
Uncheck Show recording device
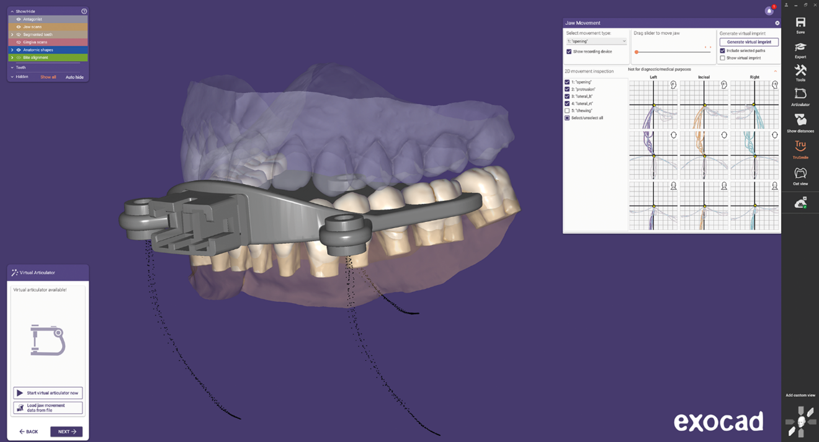click(569, 52)
